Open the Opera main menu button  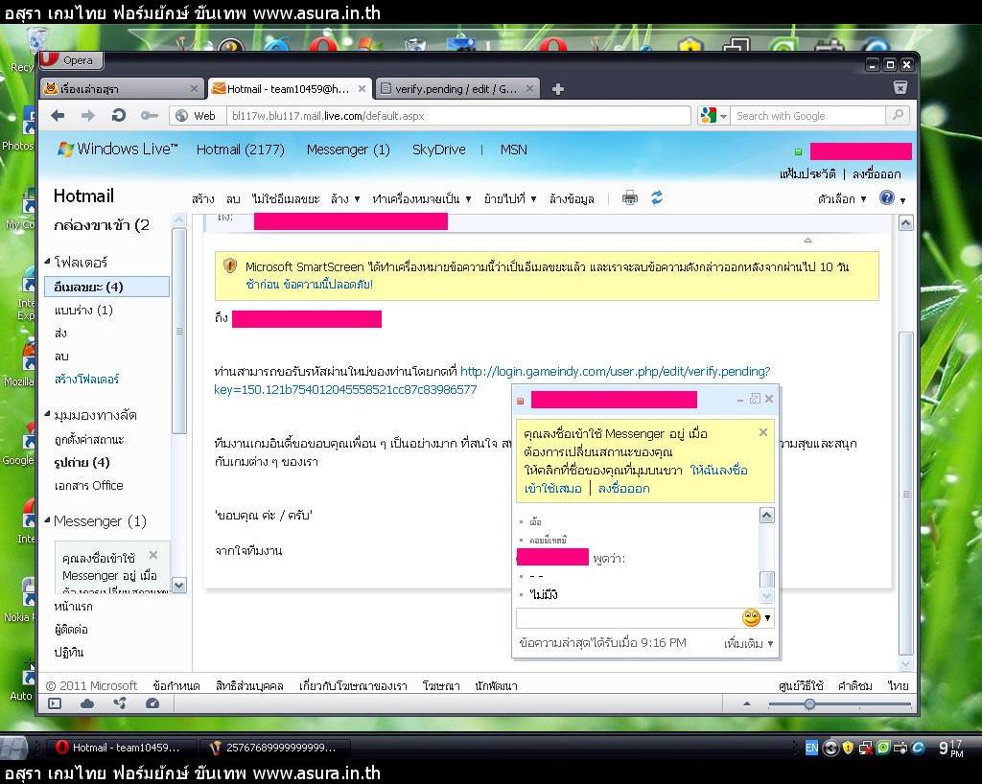pyautogui.click(x=71, y=60)
